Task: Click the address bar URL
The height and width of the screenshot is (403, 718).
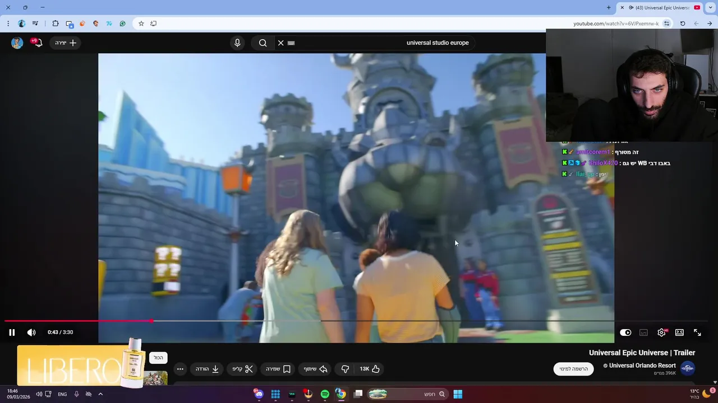Action: [615, 24]
